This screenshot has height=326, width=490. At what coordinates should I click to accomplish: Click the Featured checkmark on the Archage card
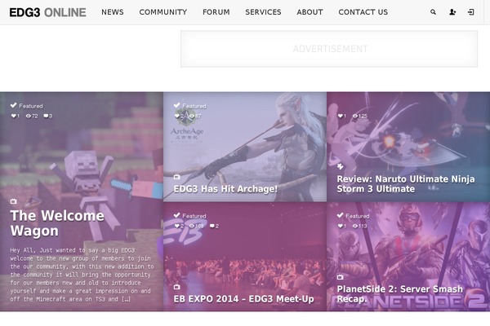[177, 105]
